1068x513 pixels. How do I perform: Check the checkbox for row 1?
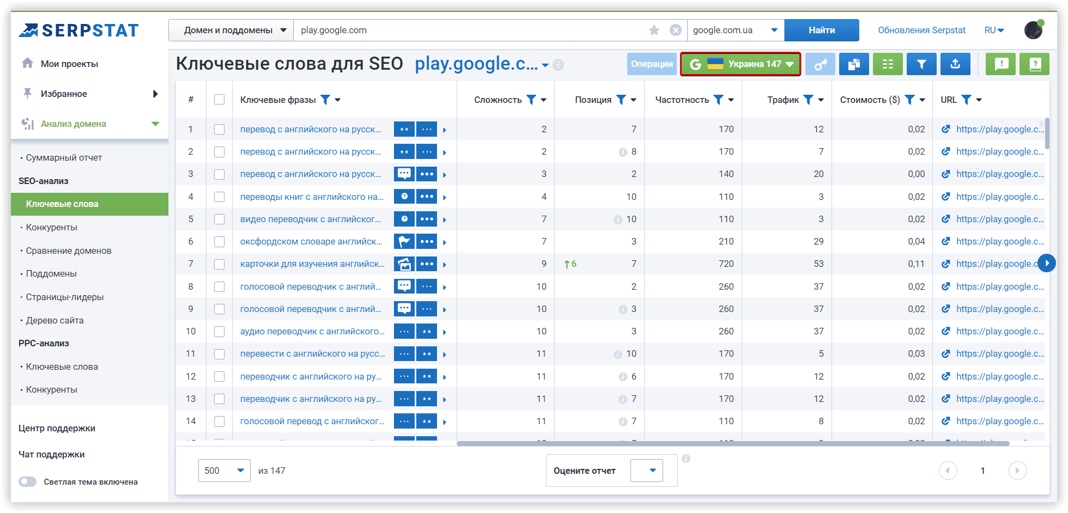pyautogui.click(x=220, y=129)
